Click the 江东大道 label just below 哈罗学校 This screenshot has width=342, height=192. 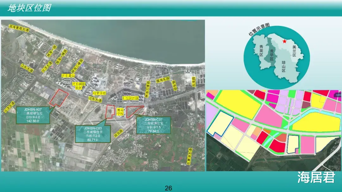pyautogui.click(x=95, y=99)
